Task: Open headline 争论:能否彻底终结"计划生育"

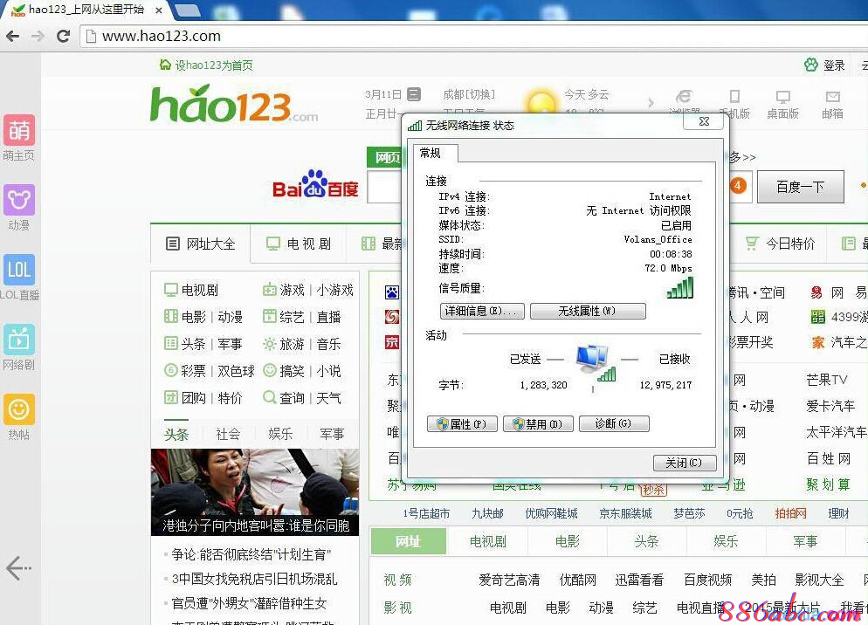Action: [x=251, y=554]
